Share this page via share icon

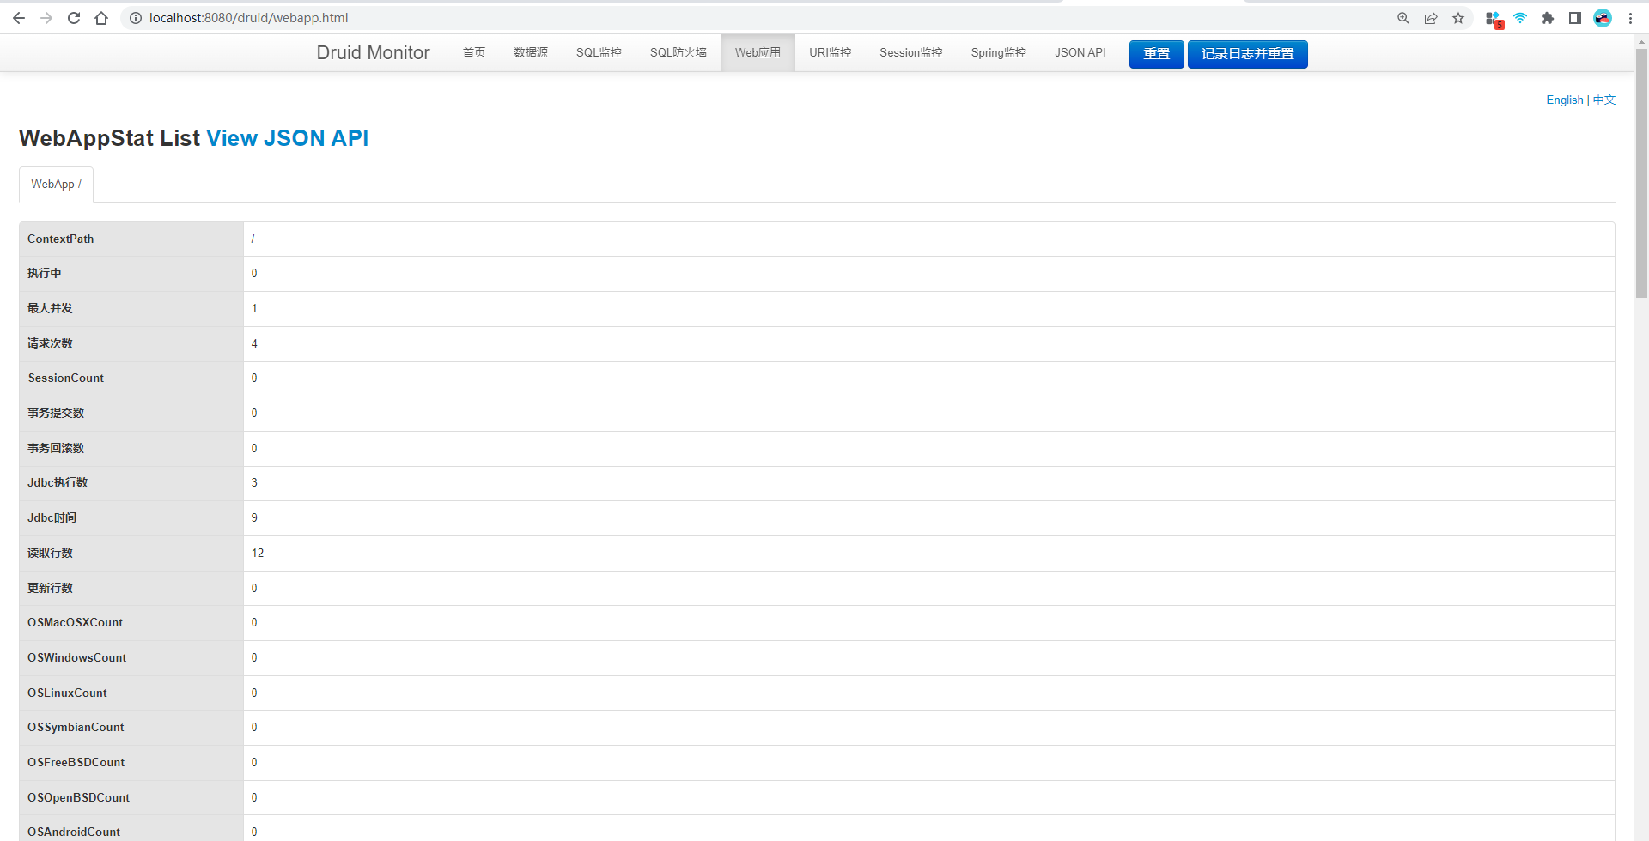[x=1431, y=18]
